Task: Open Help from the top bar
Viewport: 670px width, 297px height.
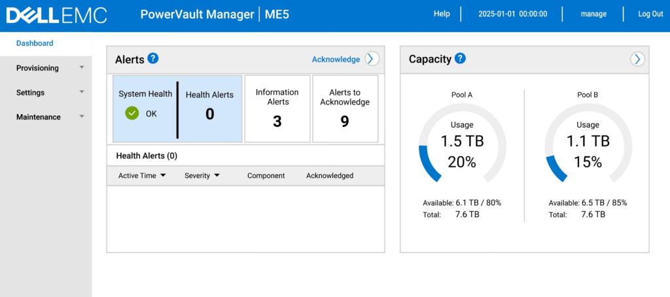Action: point(442,14)
